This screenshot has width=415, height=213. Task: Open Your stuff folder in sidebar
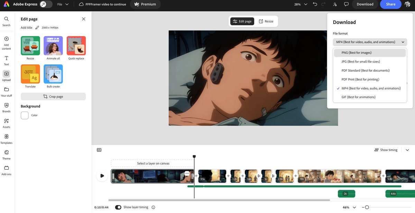[6, 91]
